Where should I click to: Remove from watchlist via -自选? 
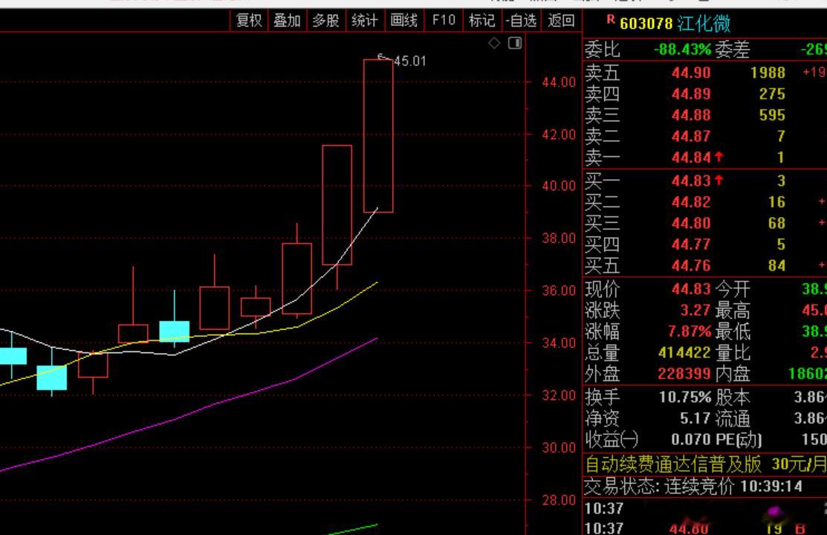(x=521, y=21)
